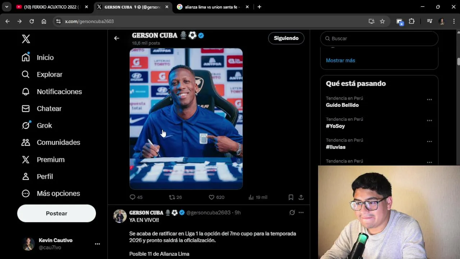Bookmark the photo post

(291, 197)
